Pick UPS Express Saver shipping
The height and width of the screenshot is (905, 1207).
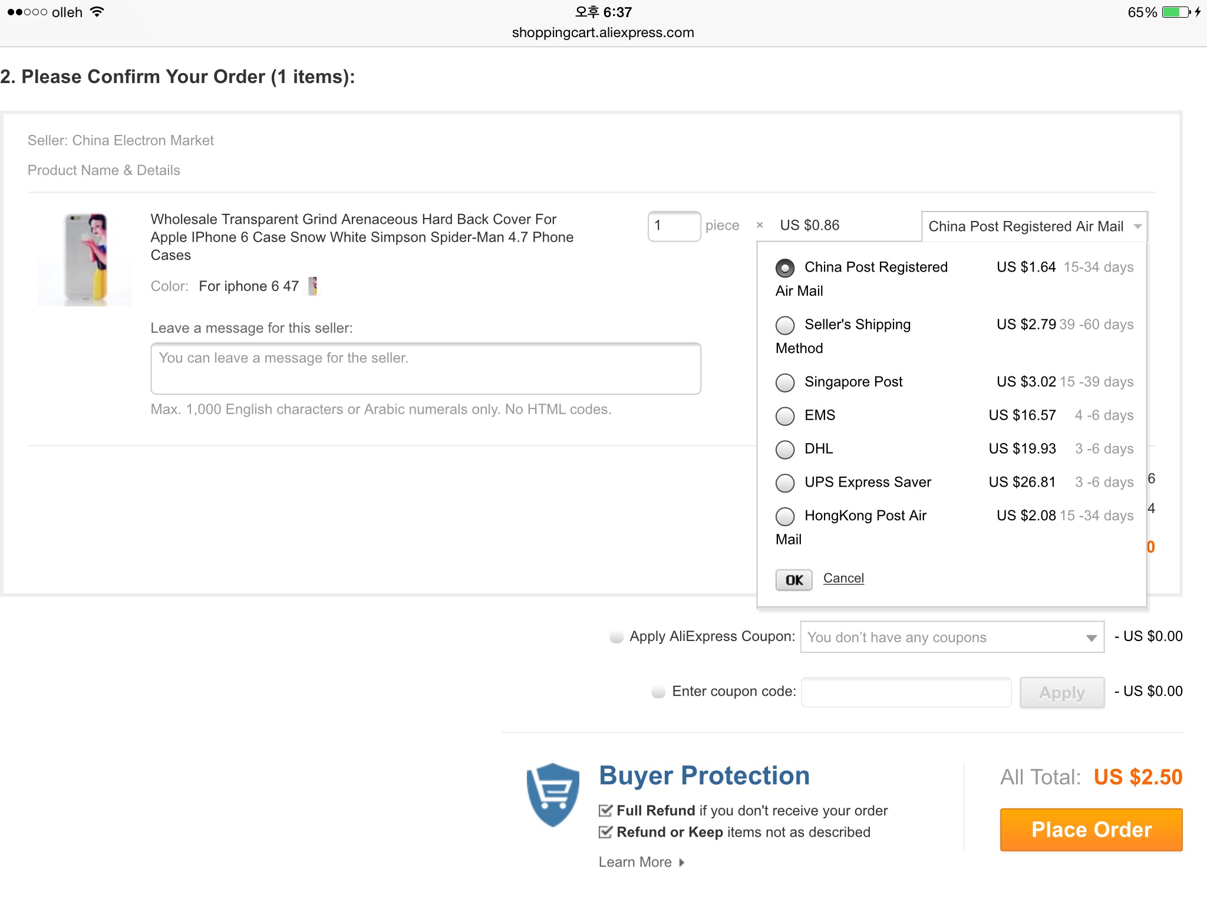tap(784, 483)
